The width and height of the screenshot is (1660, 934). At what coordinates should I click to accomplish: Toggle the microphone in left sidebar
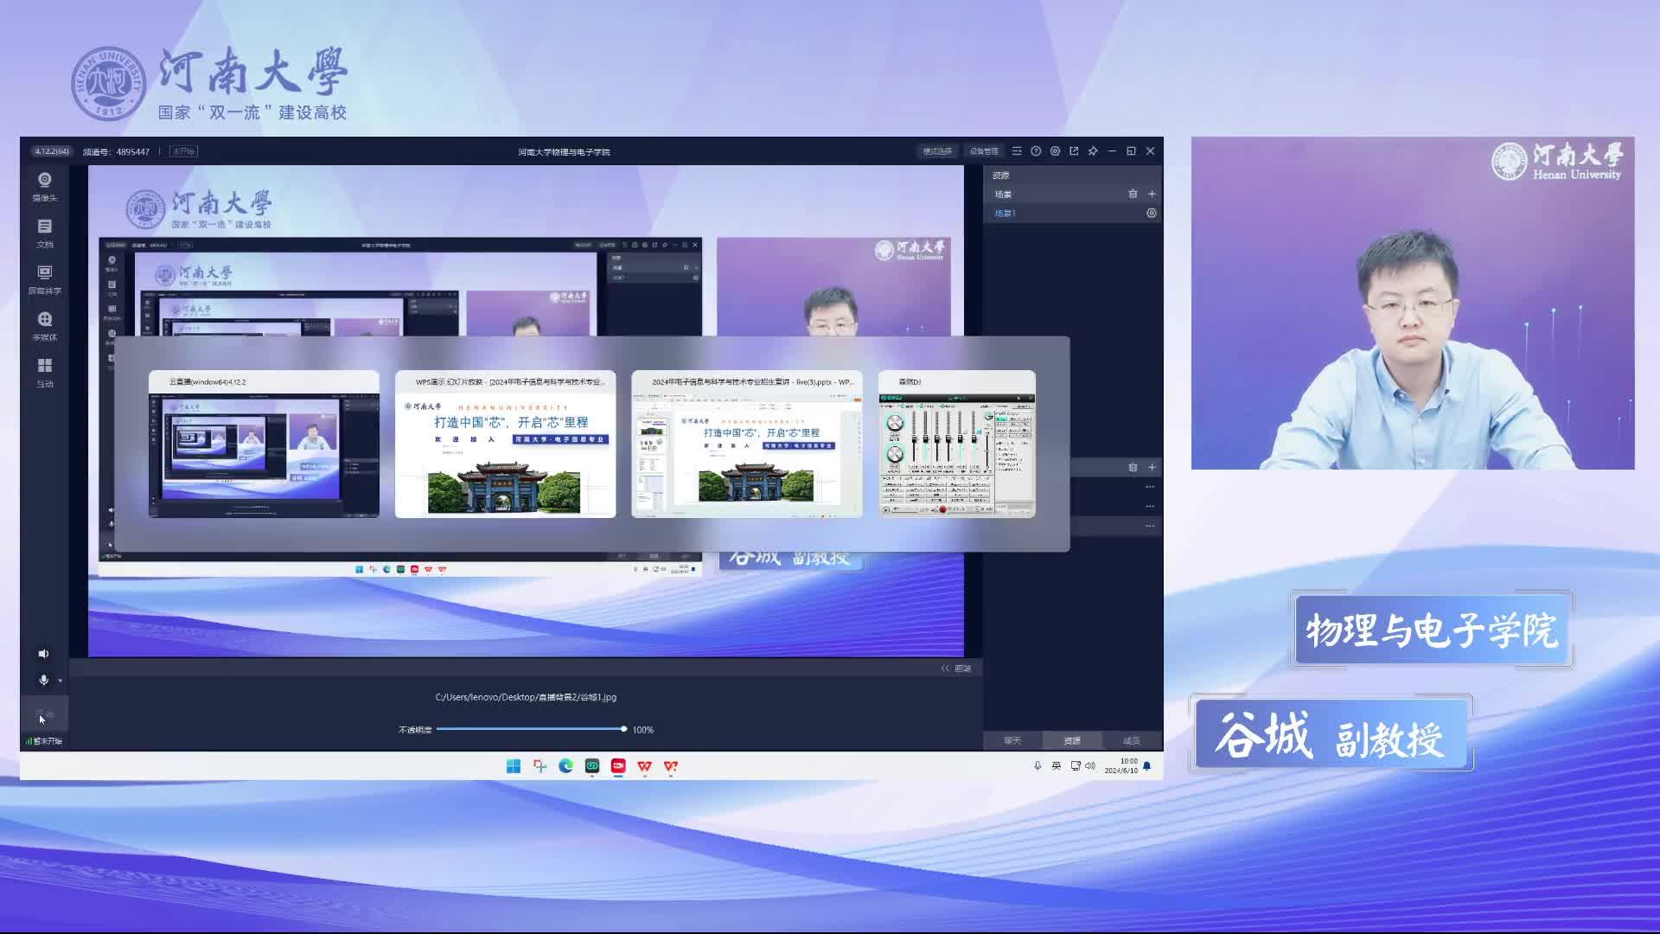coord(43,681)
